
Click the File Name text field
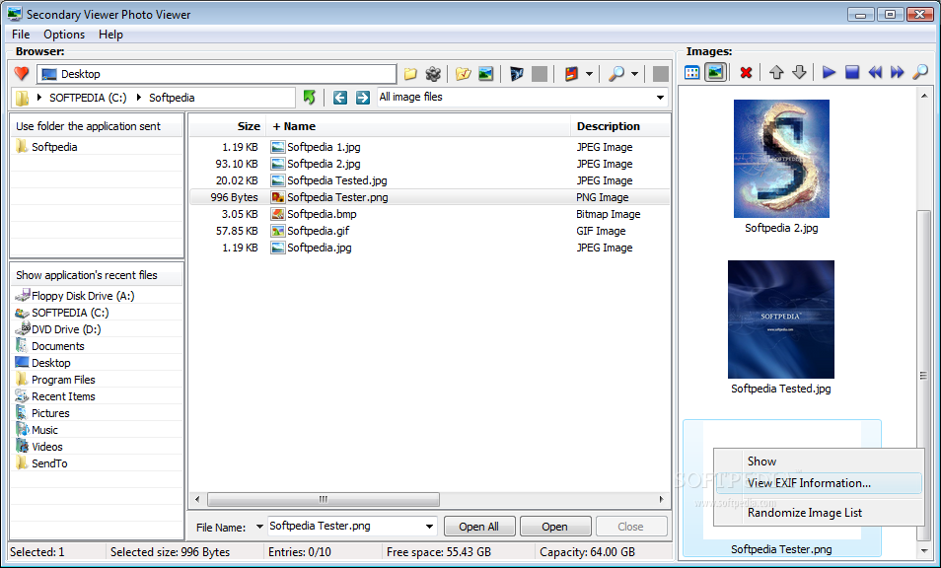pyautogui.click(x=345, y=526)
